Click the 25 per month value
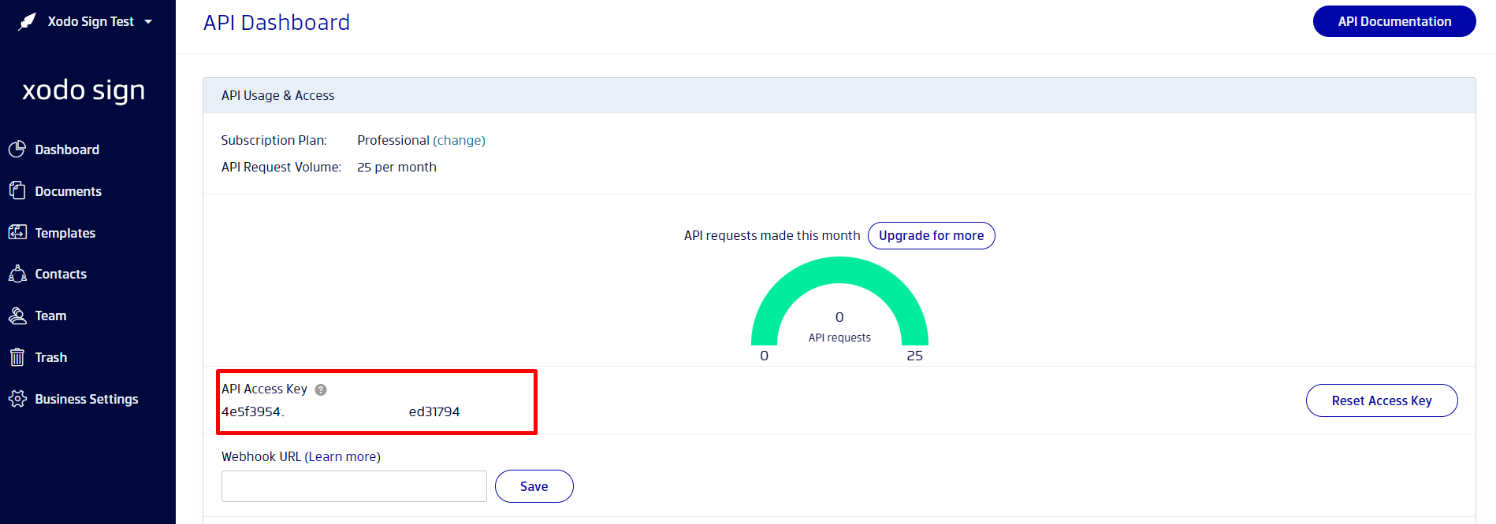 396,167
